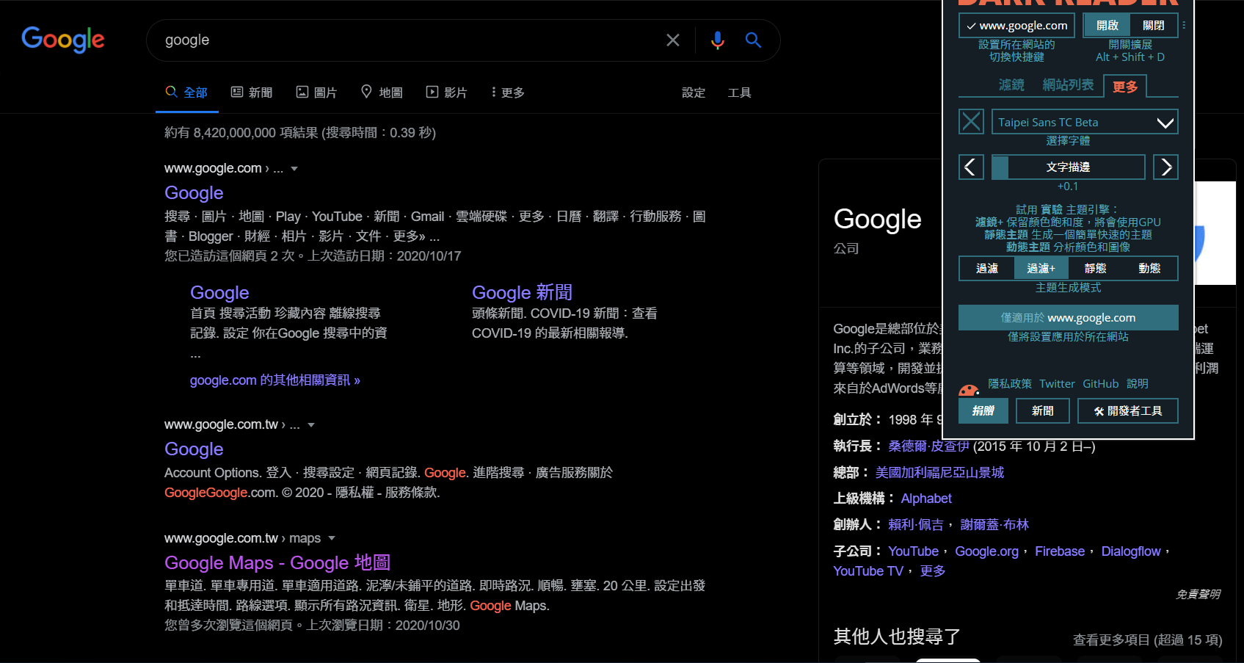The height and width of the screenshot is (663, 1244).
Task: Open the 圖片 search tab
Action: click(x=316, y=93)
